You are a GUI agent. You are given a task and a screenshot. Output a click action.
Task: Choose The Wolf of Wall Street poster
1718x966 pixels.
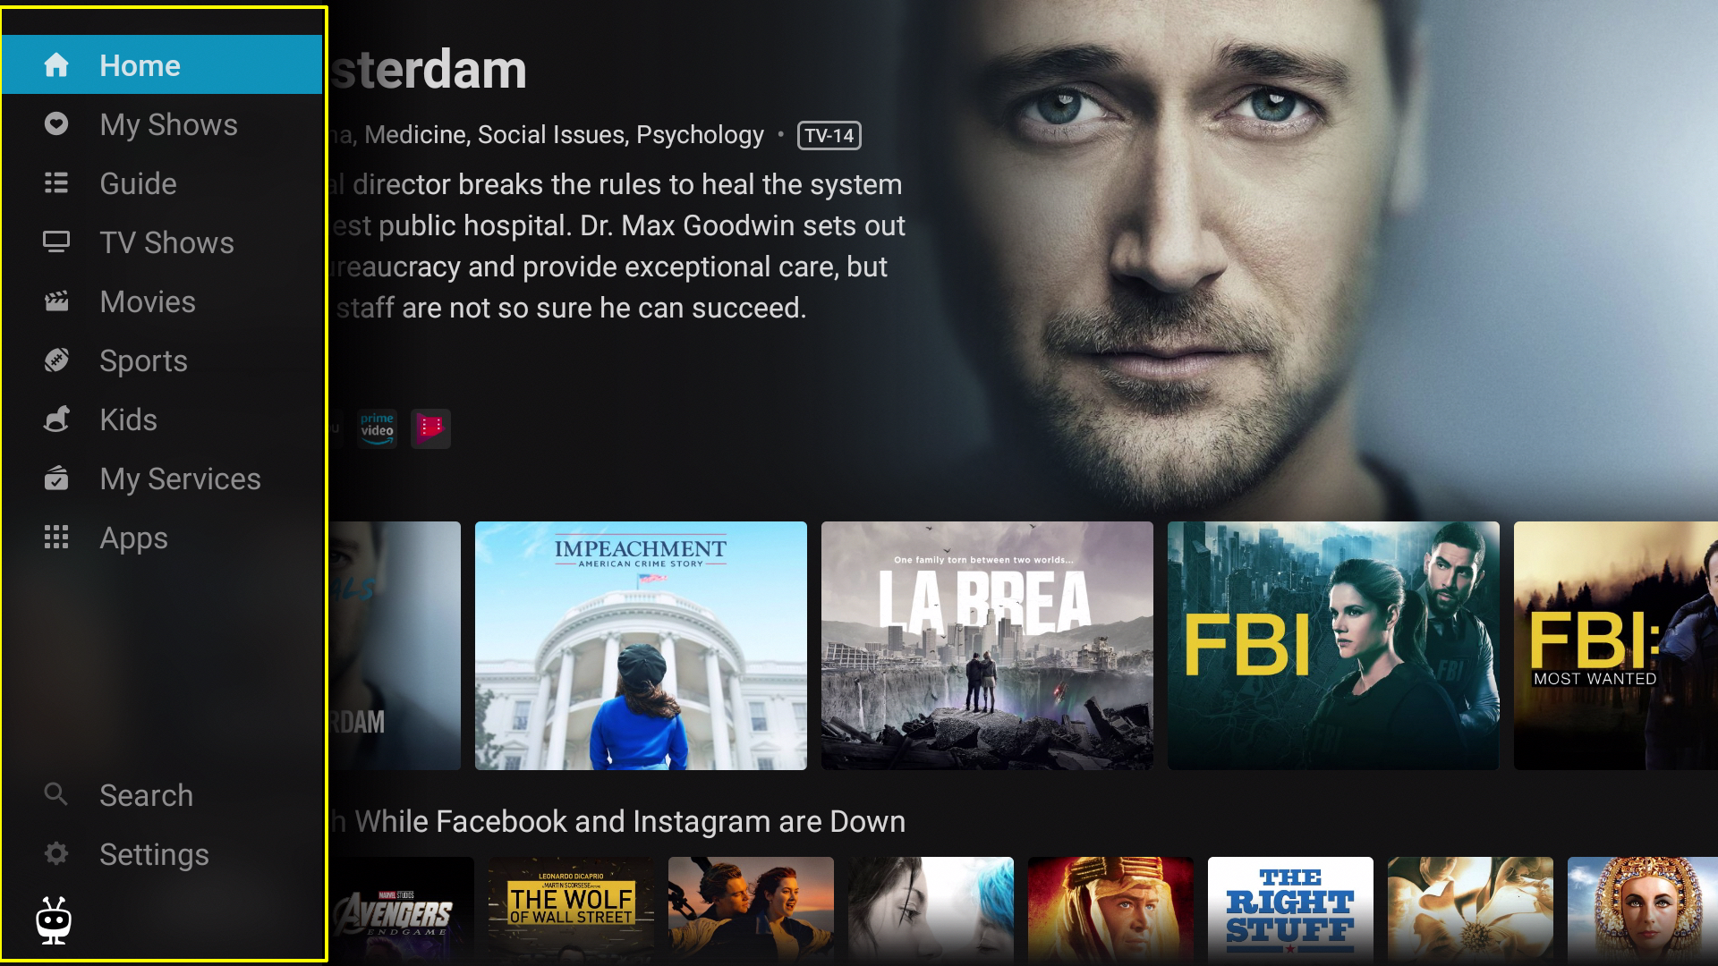tap(571, 908)
